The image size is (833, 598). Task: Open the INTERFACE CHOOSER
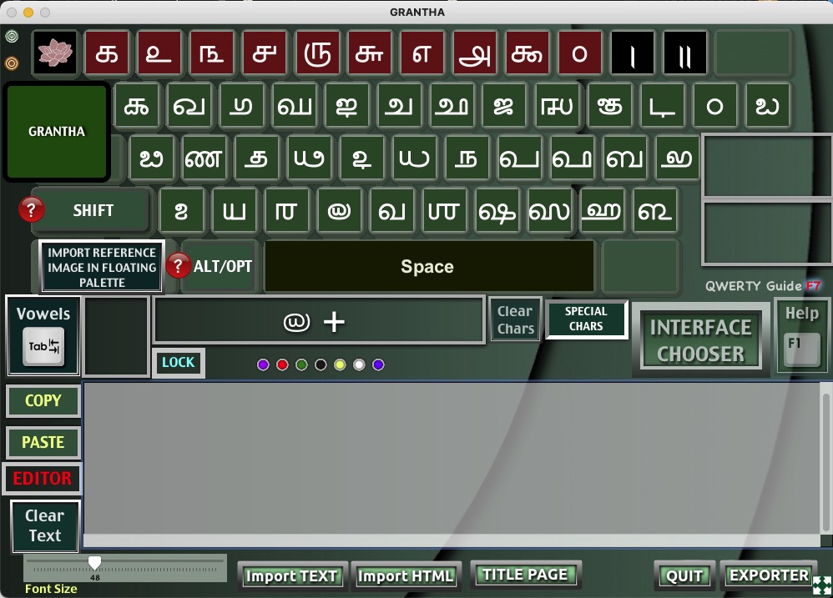(700, 340)
